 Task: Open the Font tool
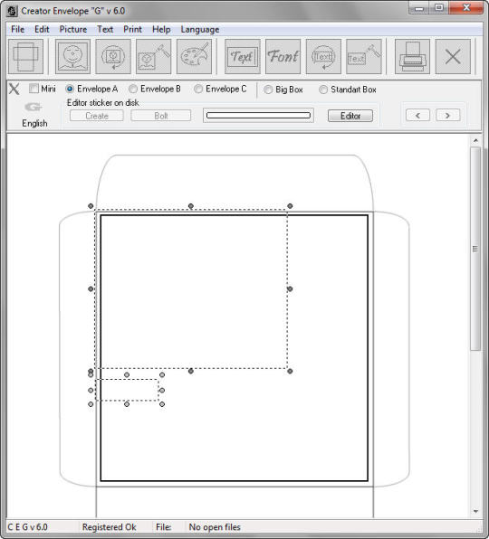pyautogui.click(x=283, y=56)
